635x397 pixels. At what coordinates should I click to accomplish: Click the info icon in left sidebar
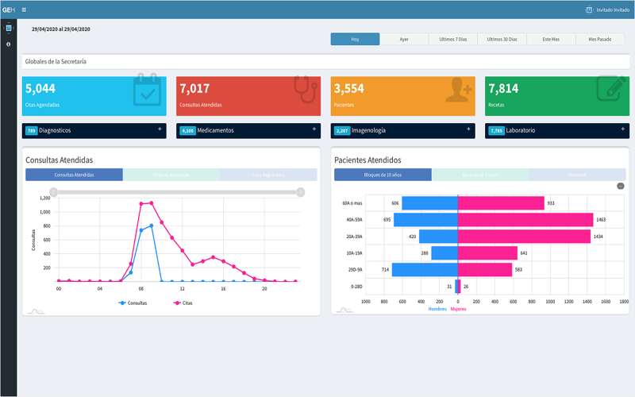[x=9, y=44]
